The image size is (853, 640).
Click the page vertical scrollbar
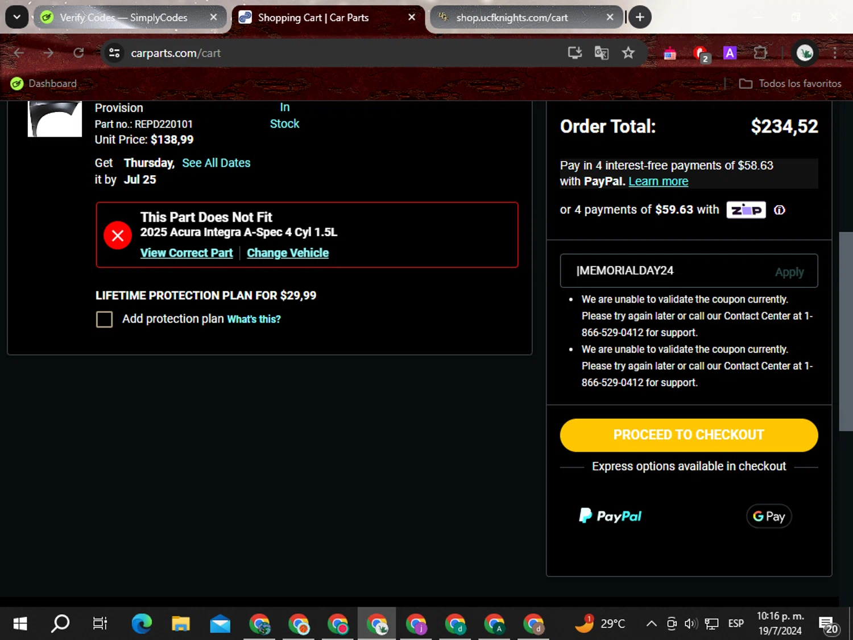846,331
